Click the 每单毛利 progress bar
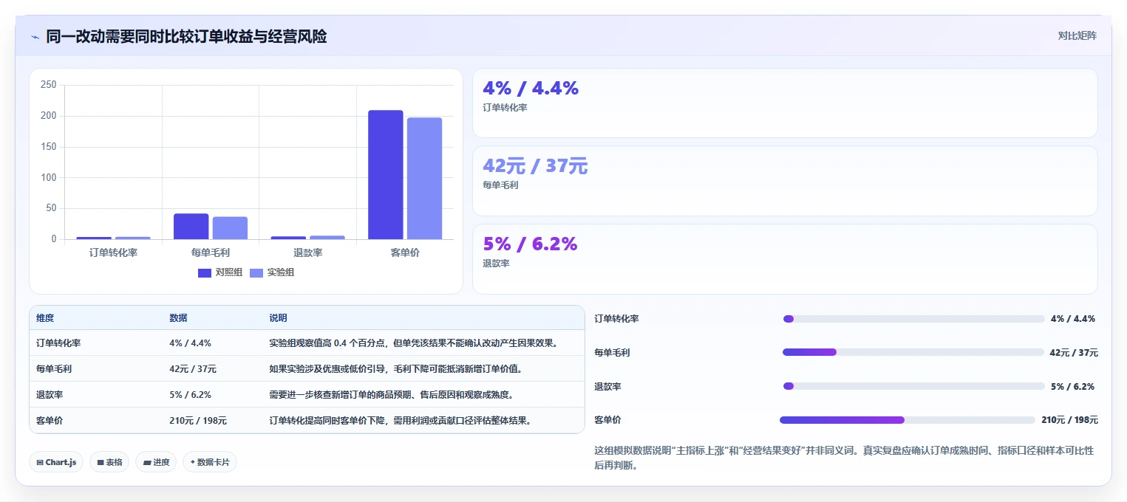1127x502 pixels. click(913, 352)
